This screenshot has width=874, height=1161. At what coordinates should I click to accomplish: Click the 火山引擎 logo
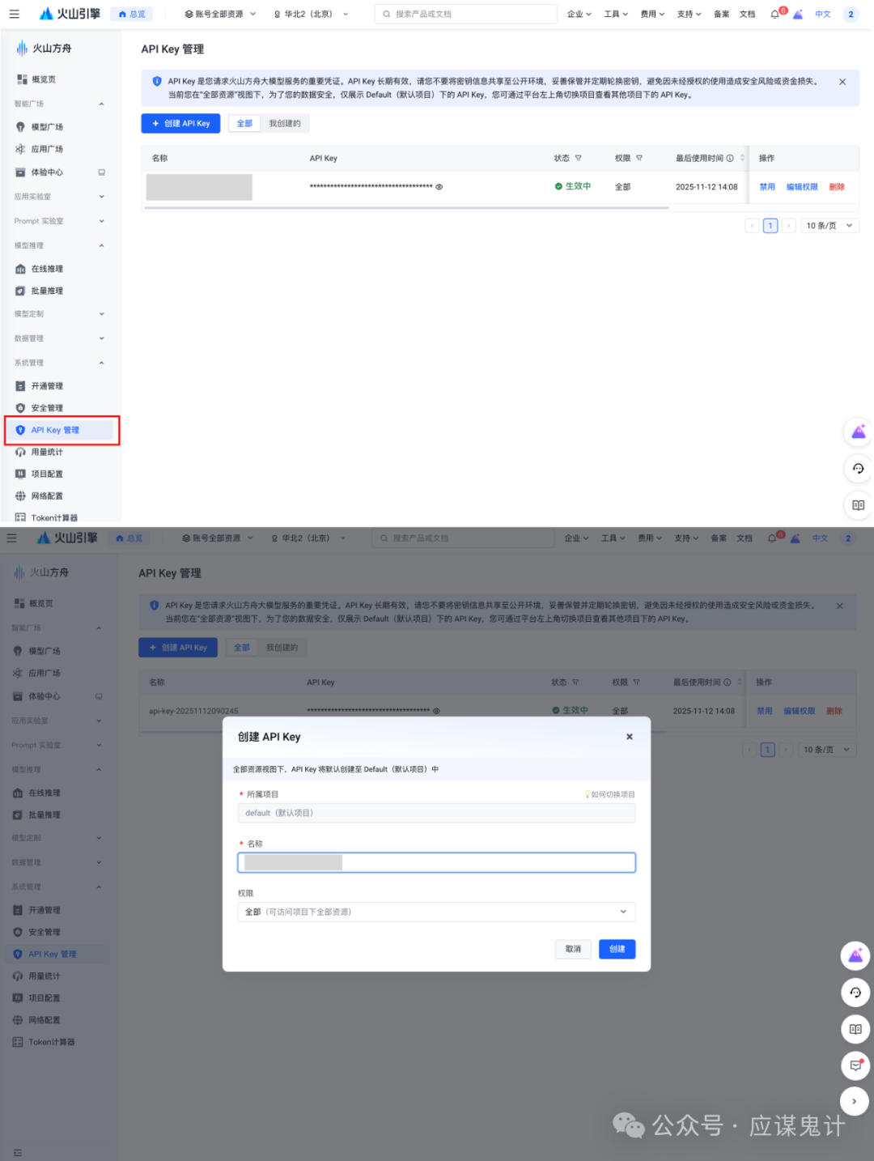pyautogui.click(x=69, y=14)
